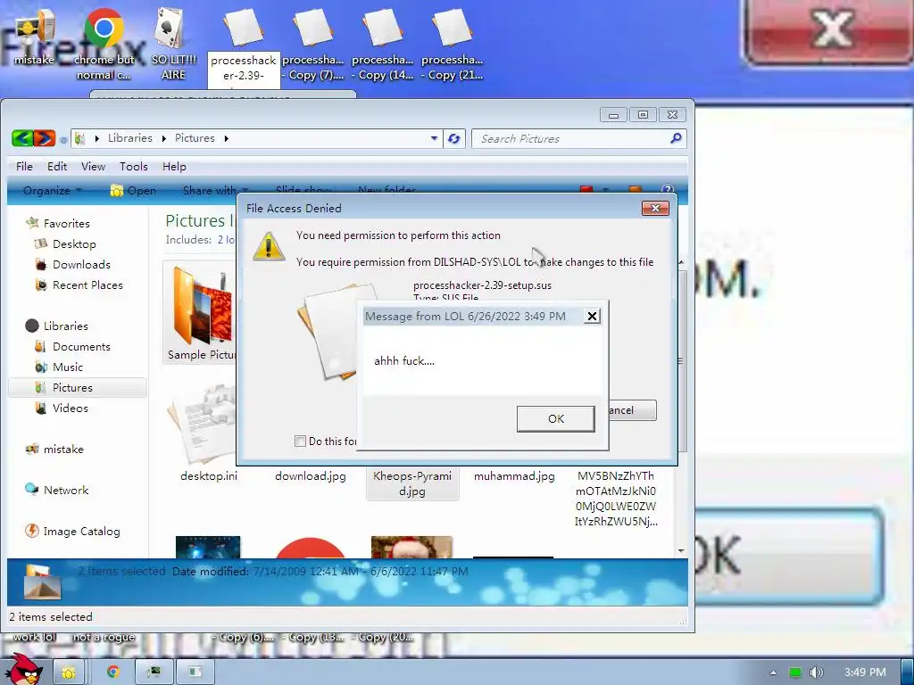Select Libraries in navigation pane
The height and width of the screenshot is (685, 914).
[x=64, y=326]
